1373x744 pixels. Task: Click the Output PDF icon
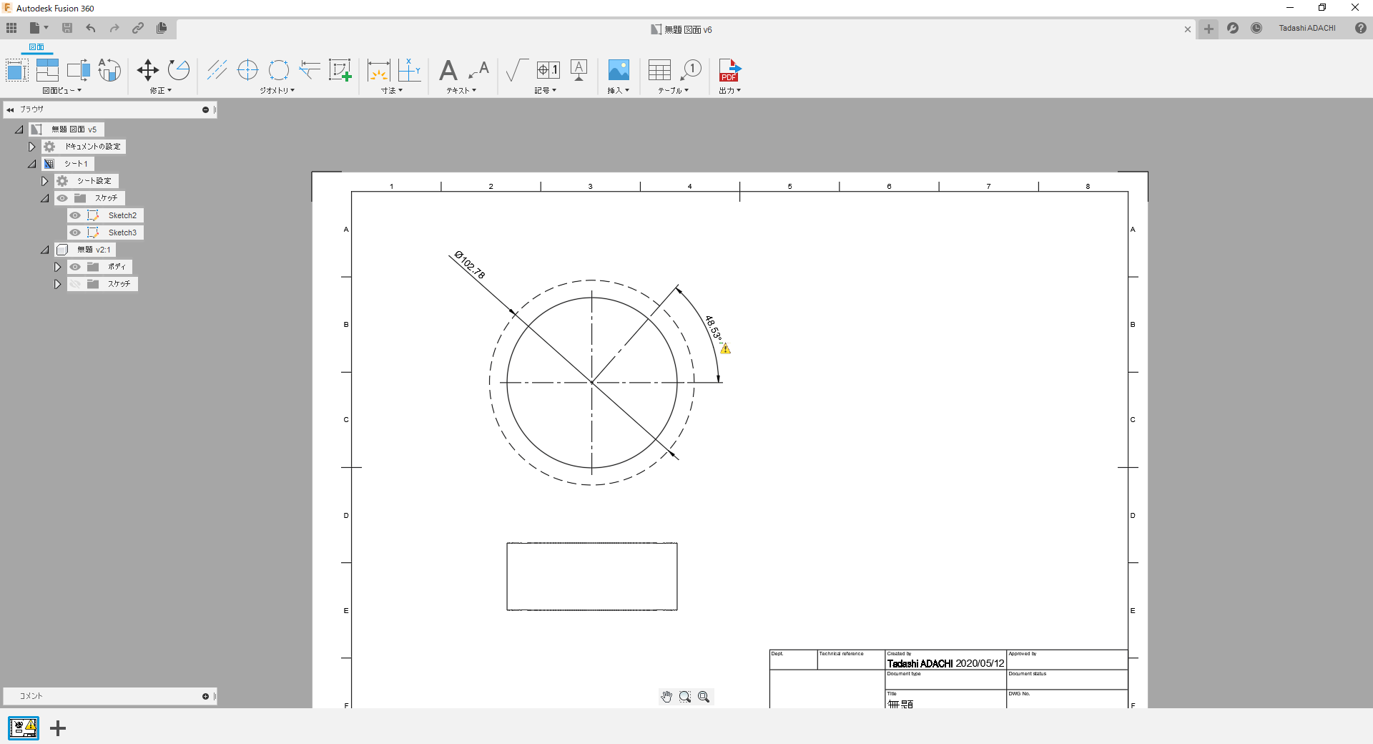coord(729,70)
